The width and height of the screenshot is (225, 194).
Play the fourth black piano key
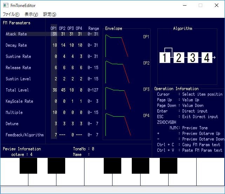[141, 166]
